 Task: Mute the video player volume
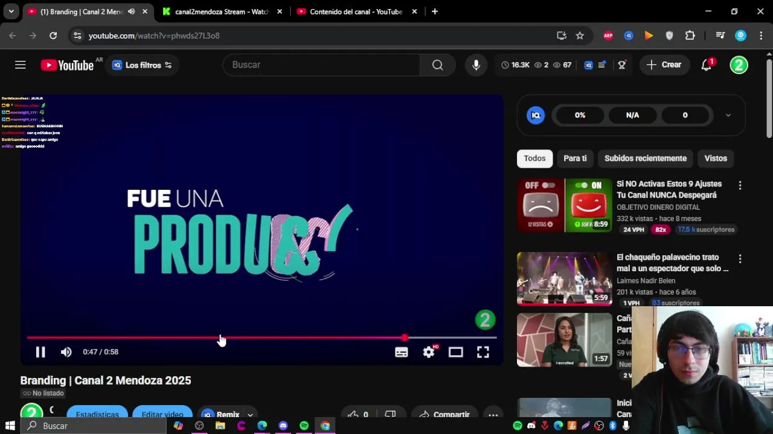(66, 352)
